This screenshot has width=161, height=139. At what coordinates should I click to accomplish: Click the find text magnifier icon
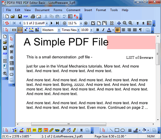pos(5,73)
